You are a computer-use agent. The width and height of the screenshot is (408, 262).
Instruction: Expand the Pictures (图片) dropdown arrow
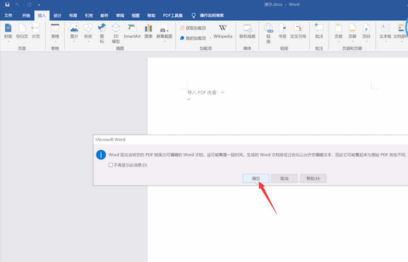pyautogui.click(x=74, y=41)
